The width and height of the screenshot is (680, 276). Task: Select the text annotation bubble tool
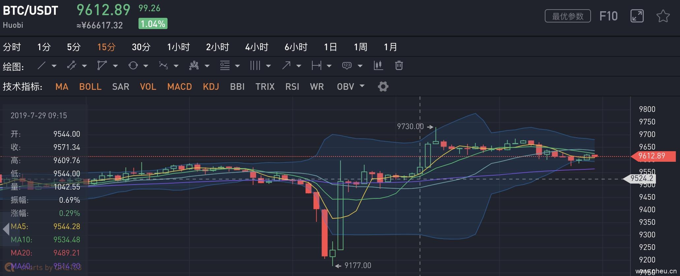point(347,65)
